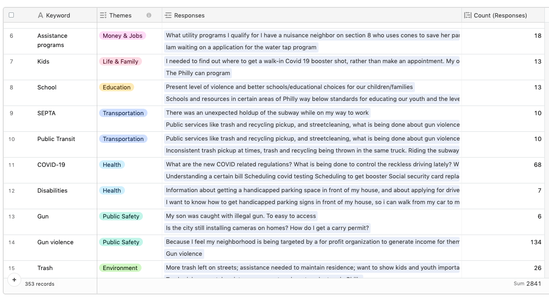The height and width of the screenshot is (300, 549).
Task: Select the Public Transit keyword cell
Action: click(x=65, y=145)
